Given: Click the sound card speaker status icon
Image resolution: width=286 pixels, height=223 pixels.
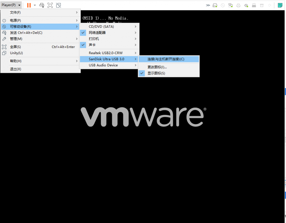Looking at the screenshot, I should tap(246, 6).
